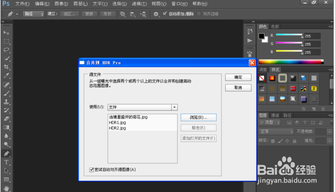335x192 pixels.
Task: Open path arrangement icon in options bar
Action: [143, 14]
